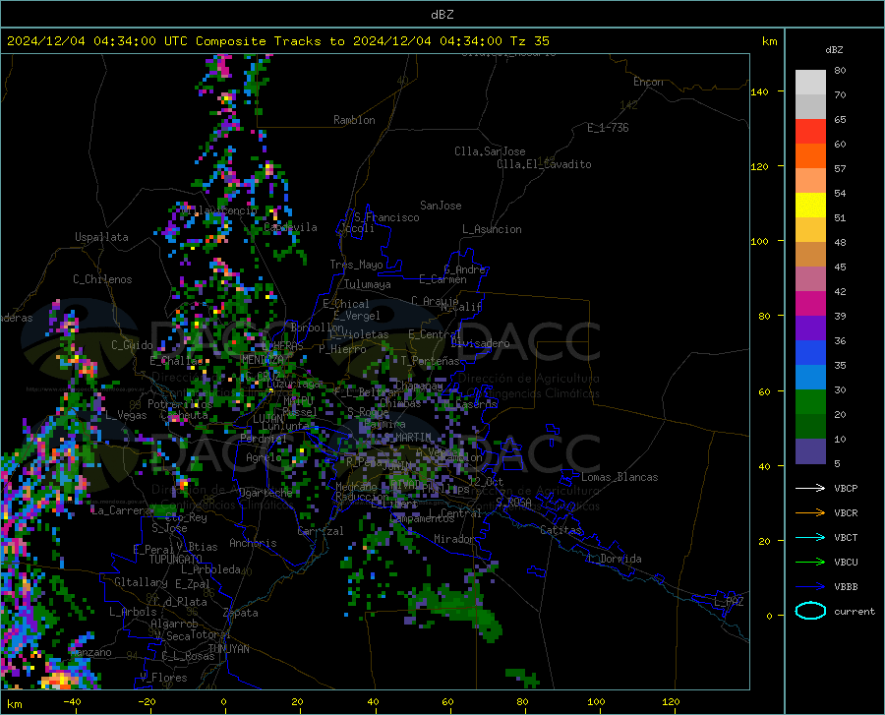This screenshot has width=885, height=715.
Task: Click the 'L_PAZ' map label
Action: click(x=729, y=602)
